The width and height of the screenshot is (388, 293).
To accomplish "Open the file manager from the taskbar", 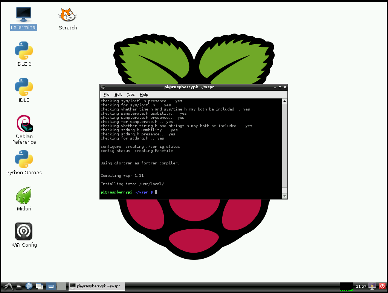I will click(19, 286).
